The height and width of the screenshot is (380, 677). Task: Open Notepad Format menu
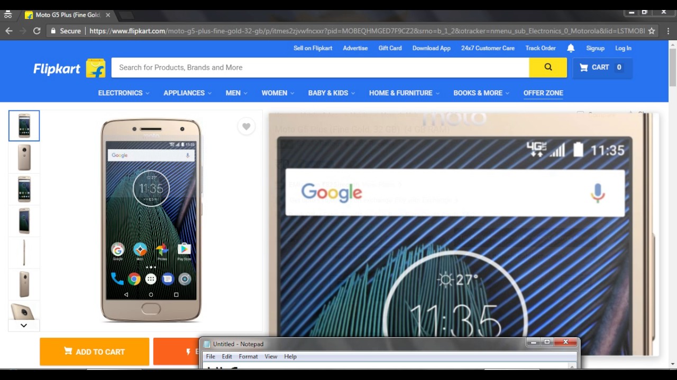point(248,357)
